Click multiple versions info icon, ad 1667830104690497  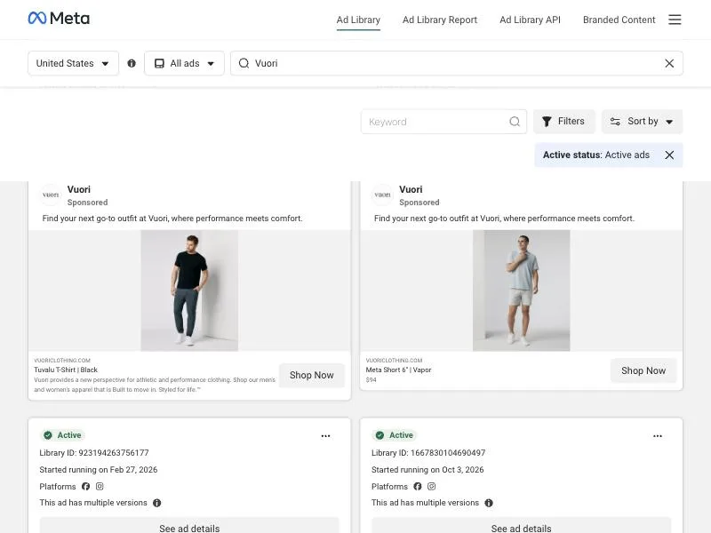pyautogui.click(x=489, y=503)
